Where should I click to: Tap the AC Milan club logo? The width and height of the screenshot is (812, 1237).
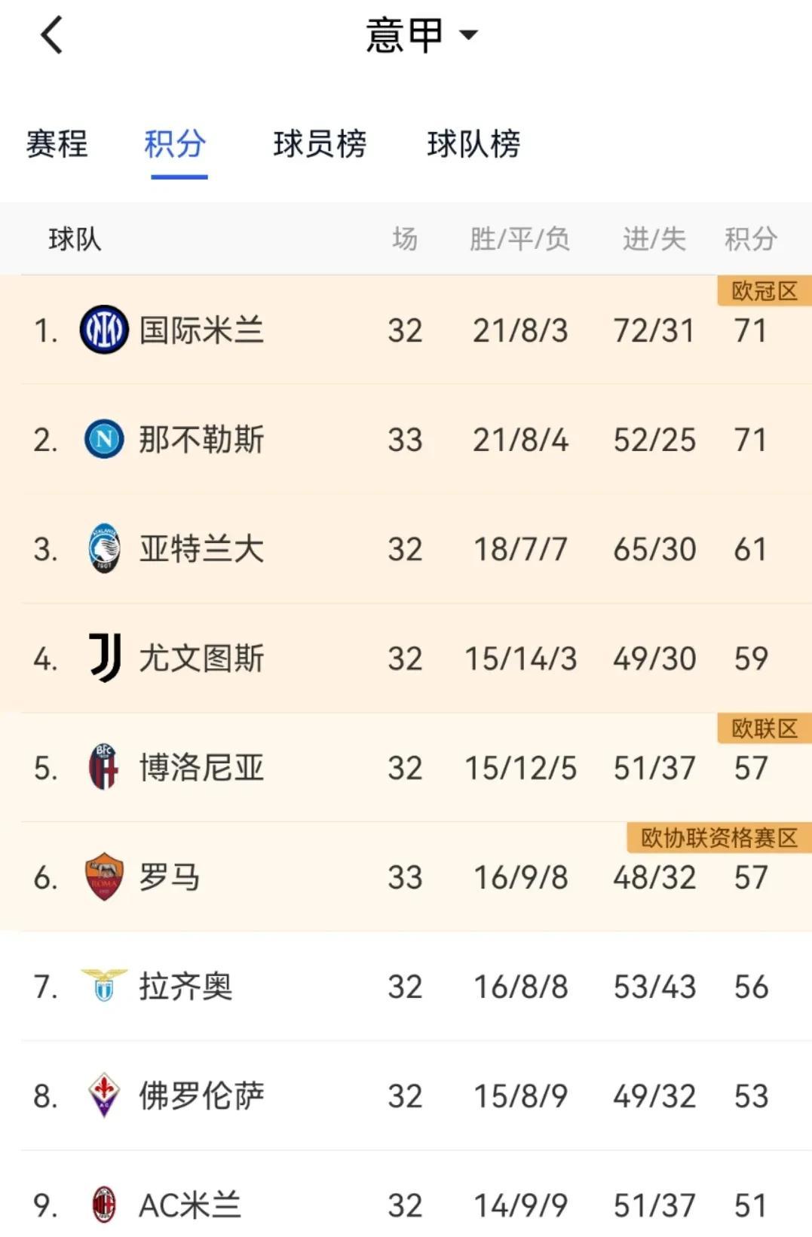(104, 1205)
